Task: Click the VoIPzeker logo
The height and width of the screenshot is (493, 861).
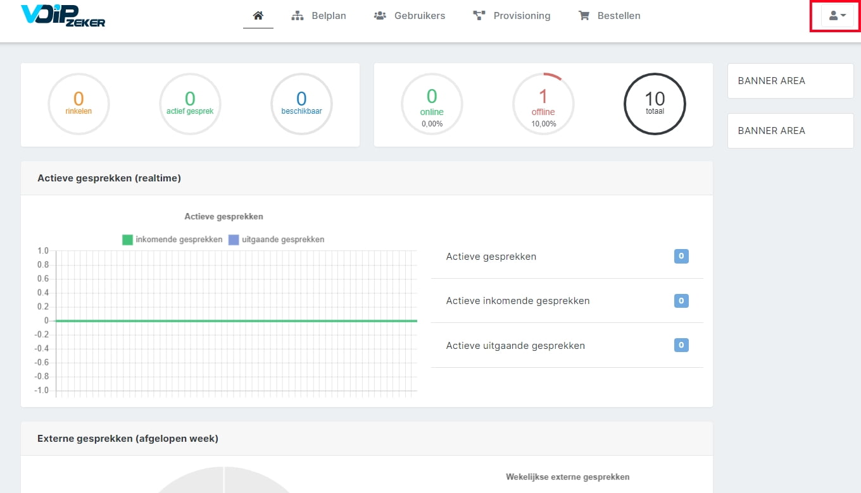Action: 63,15
